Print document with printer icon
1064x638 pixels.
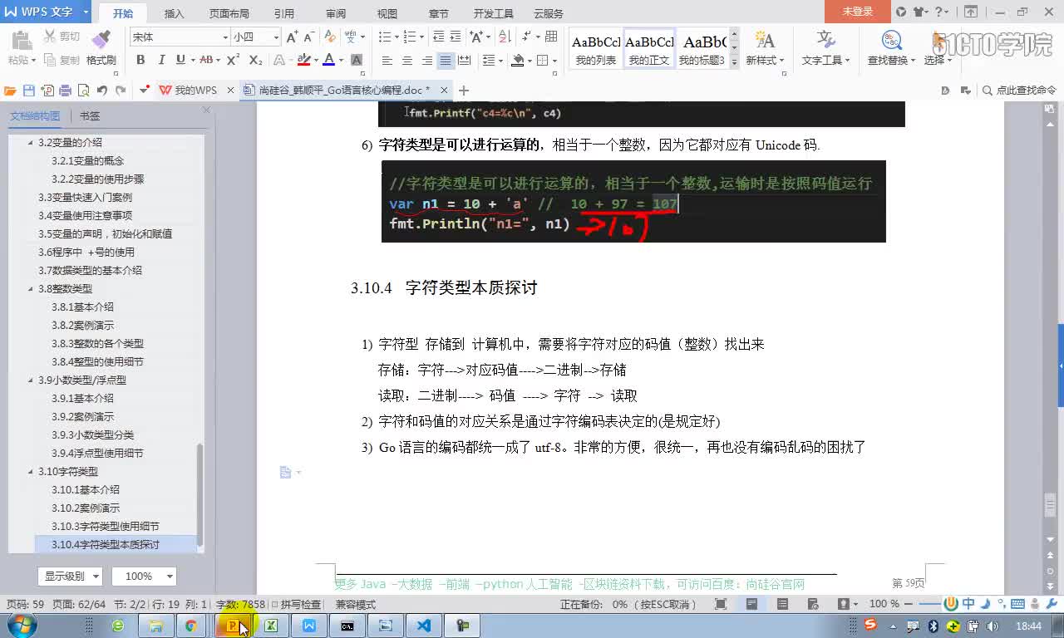(65, 90)
